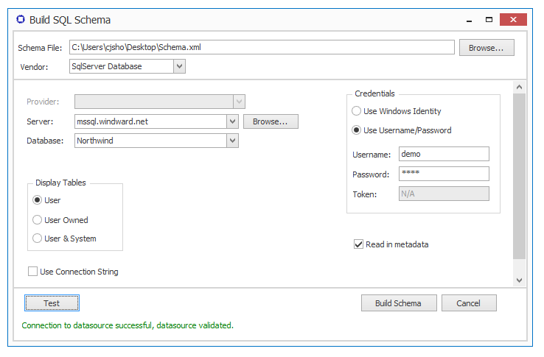Click the scrollbar down arrow
This screenshot has height=357, width=544.
coord(519,280)
